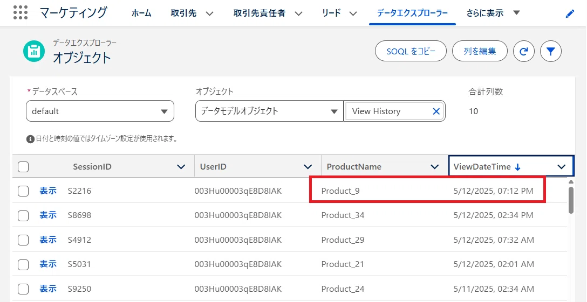
Task: Switch to the 取引先責任者 tab
Action: point(259,13)
